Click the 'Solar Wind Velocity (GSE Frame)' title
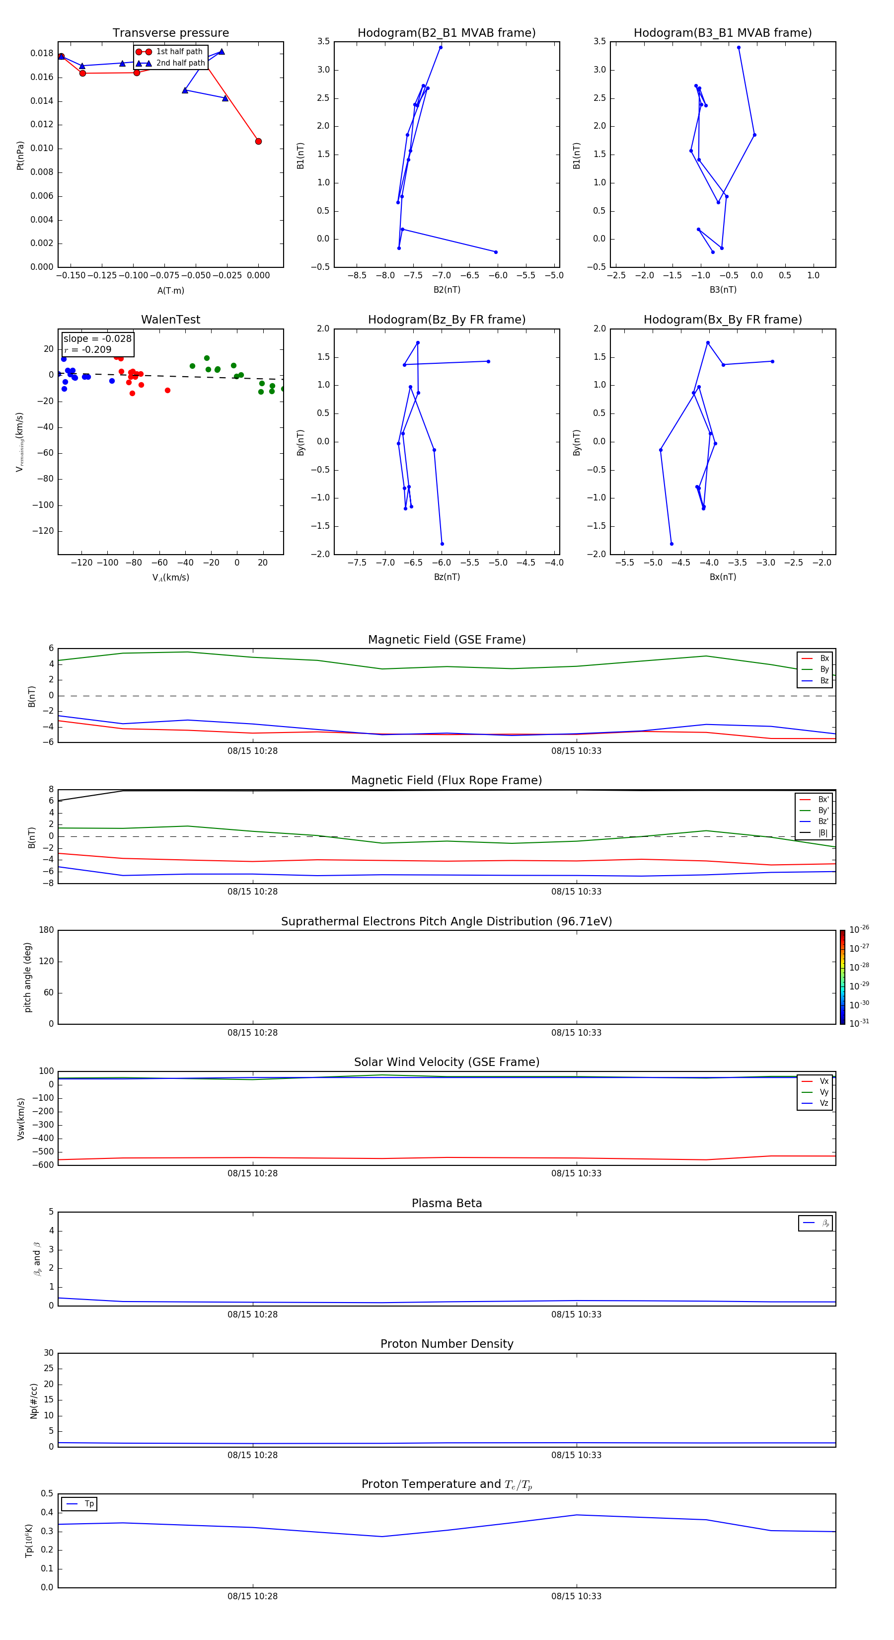 click(x=447, y=1062)
